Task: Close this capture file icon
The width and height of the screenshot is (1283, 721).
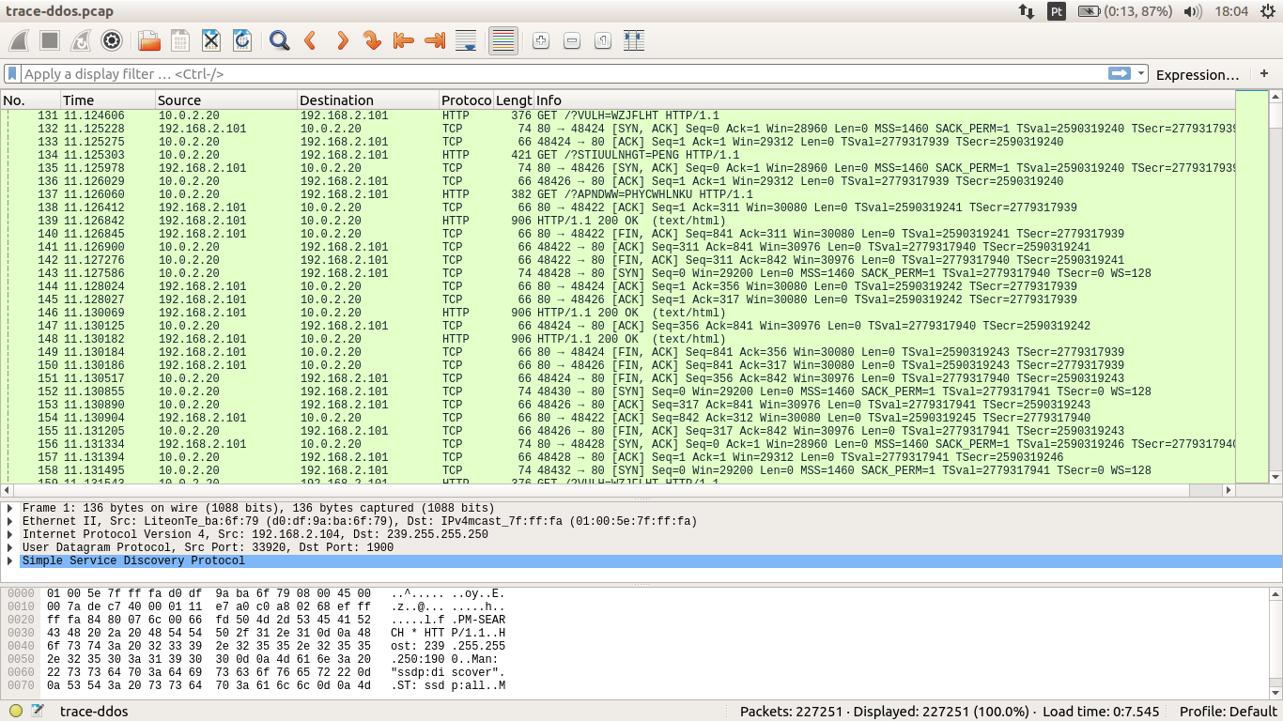Action: click(x=211, y=40)
